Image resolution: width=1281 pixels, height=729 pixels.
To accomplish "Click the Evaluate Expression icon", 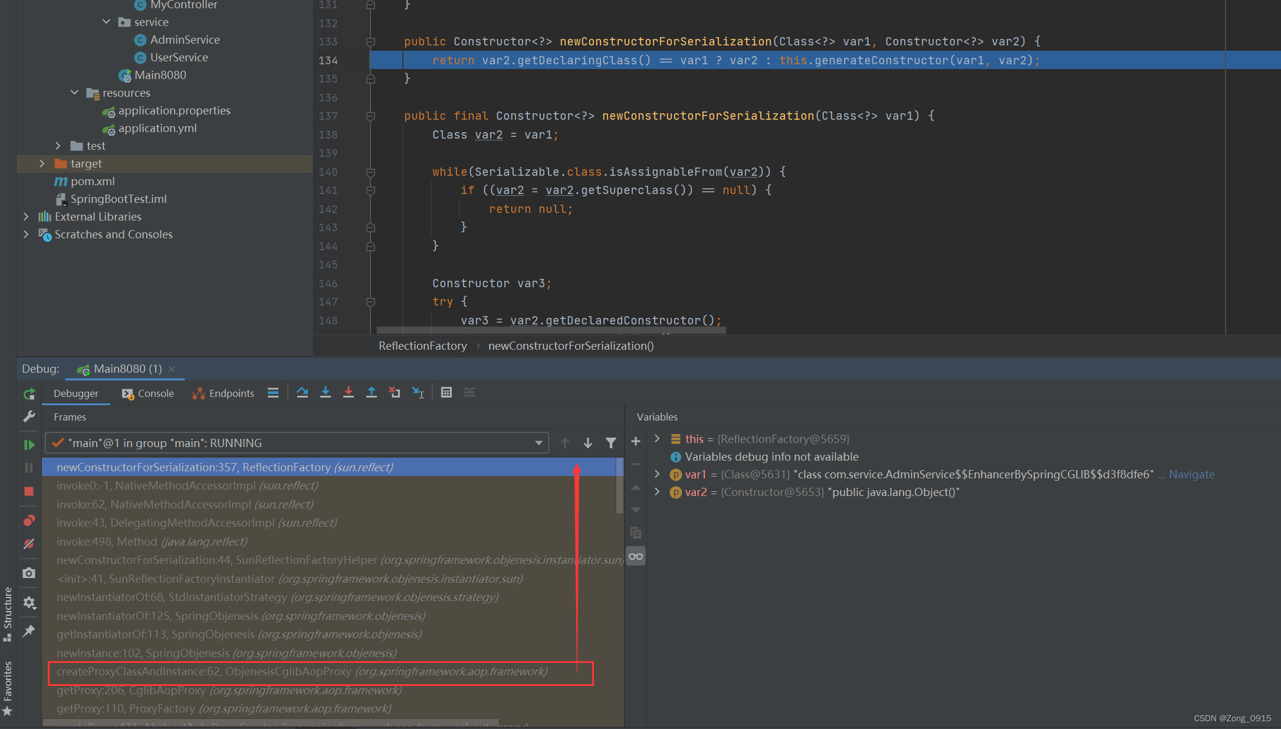I will 447,393.
